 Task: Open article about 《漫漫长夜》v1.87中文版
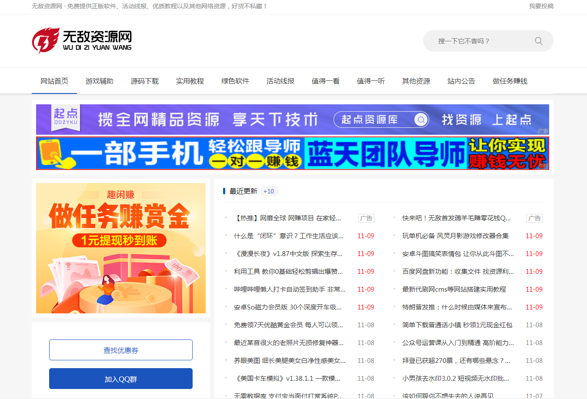point(288,254)
